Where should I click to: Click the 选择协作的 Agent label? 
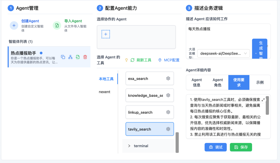click(x=111, y=19)
